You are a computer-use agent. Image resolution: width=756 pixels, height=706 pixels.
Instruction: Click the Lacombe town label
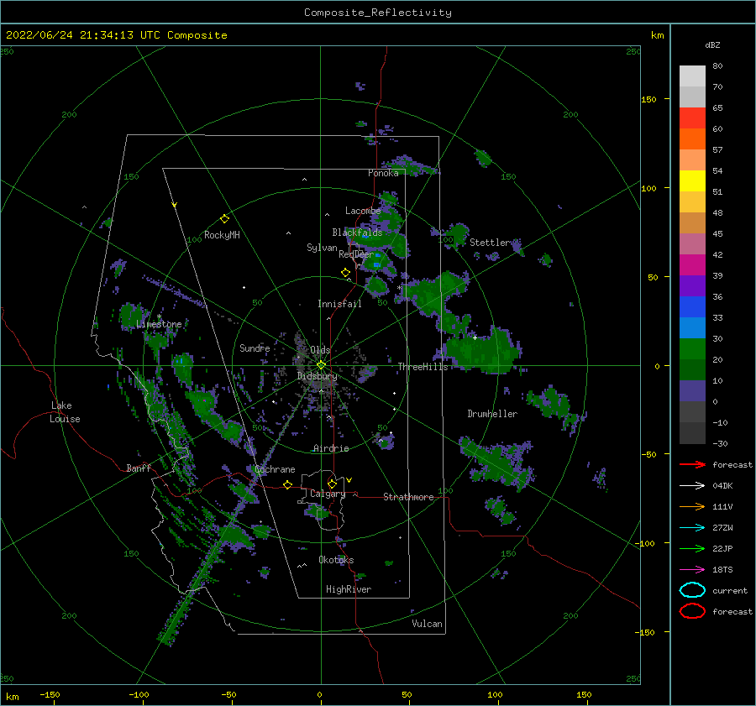363,211
